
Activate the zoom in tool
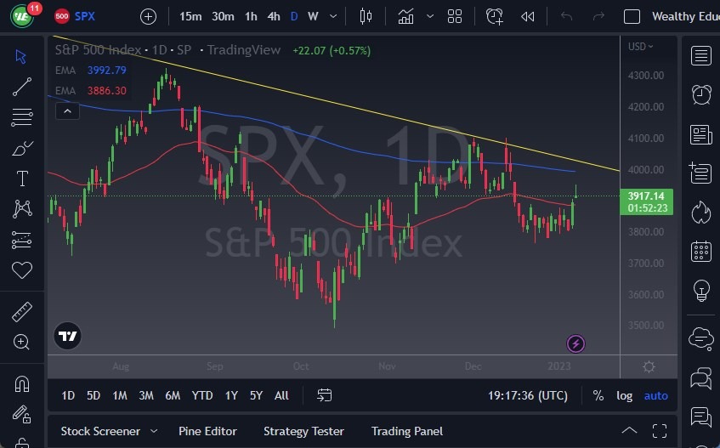pos(21,342)
